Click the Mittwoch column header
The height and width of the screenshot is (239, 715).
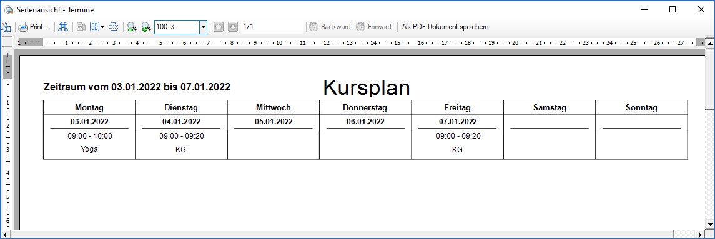point(273,107)
